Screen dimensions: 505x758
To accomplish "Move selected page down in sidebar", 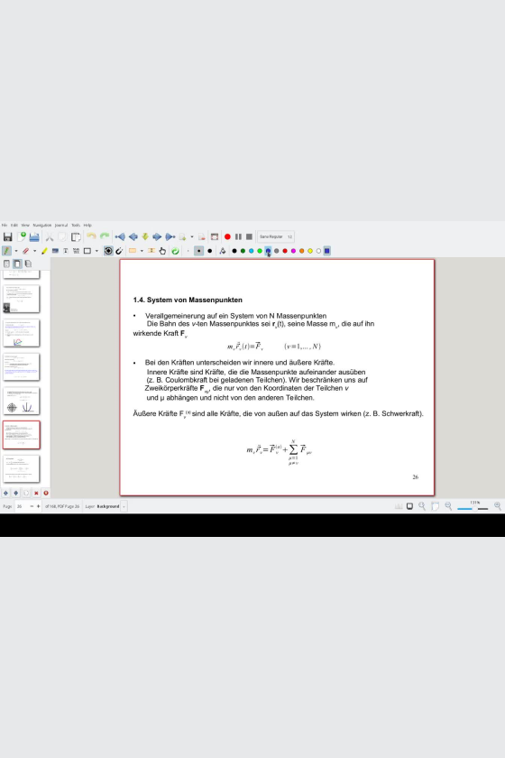I will pyautogui.click(x=16, y=493).
